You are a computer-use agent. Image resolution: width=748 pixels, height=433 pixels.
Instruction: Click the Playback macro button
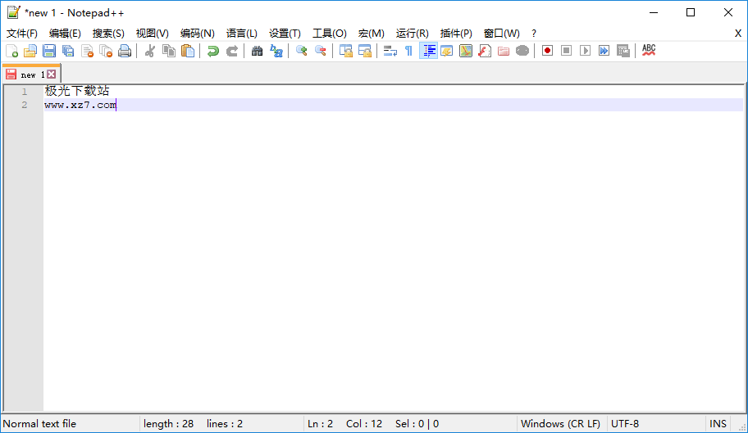pos(586,51)
